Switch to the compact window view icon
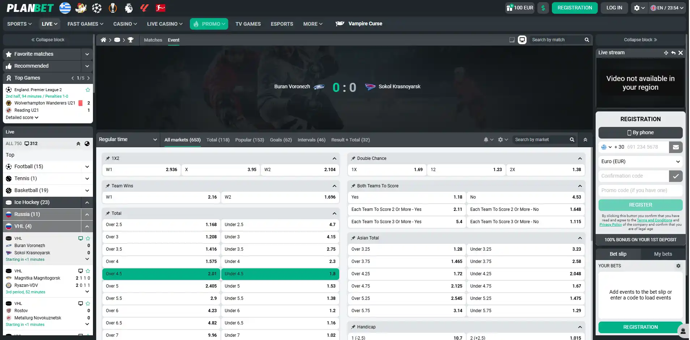The image size is (690, 340). click(512, 40)
